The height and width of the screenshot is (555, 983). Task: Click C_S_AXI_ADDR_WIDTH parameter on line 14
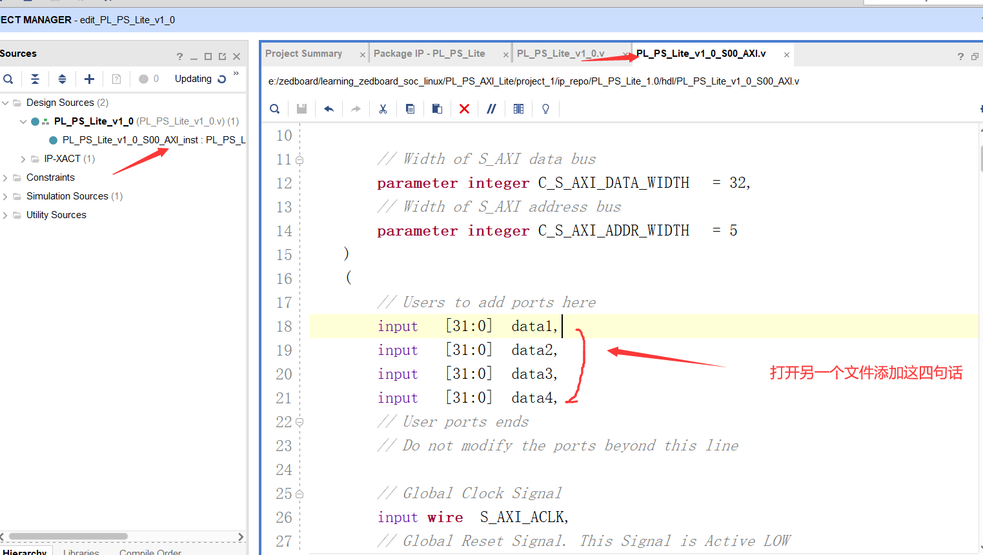tap(614, 231)
